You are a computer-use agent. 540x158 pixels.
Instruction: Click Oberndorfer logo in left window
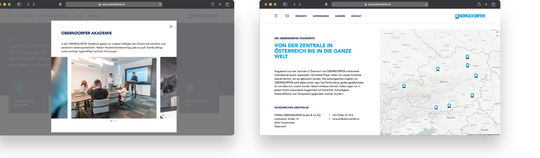point(204,16)
